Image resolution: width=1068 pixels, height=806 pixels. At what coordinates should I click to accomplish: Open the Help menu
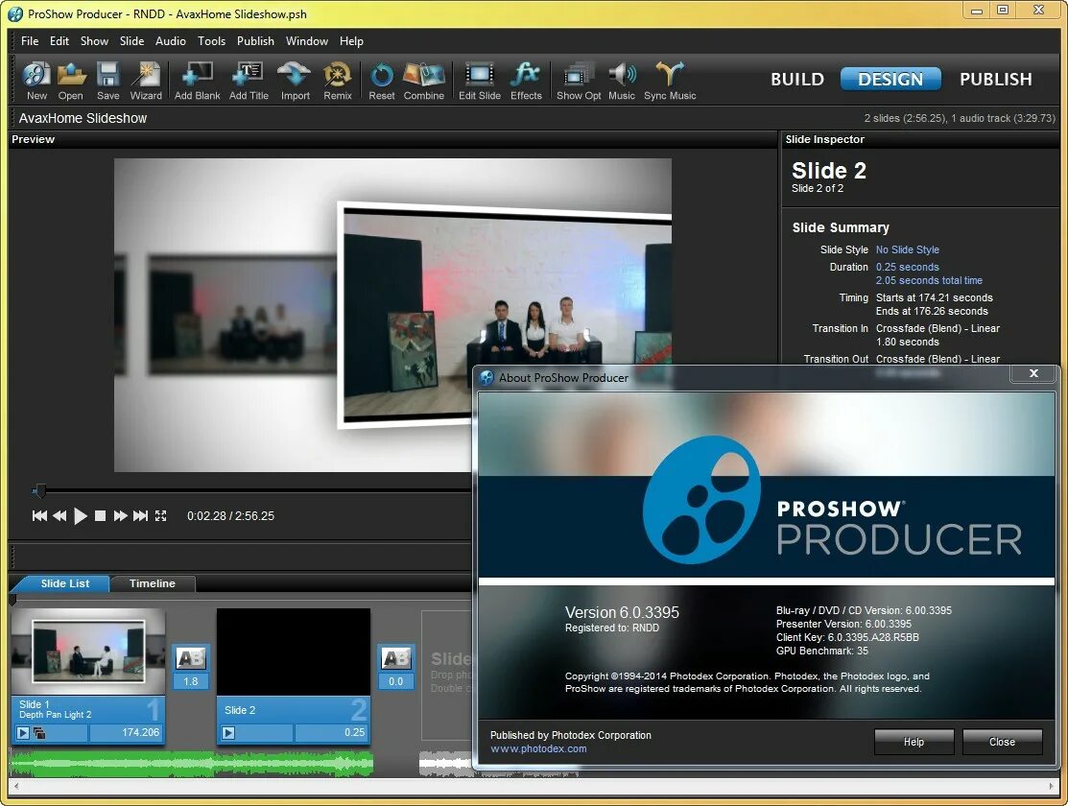(351, 41)
